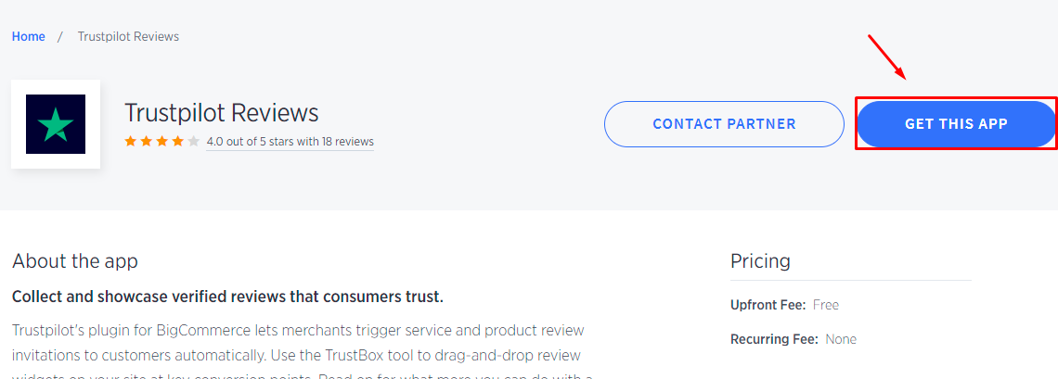Viewport: 1058px width, 379px height.
Task: Click the third orange rating star
Action: pyautogui.click(x=162, y=142)
